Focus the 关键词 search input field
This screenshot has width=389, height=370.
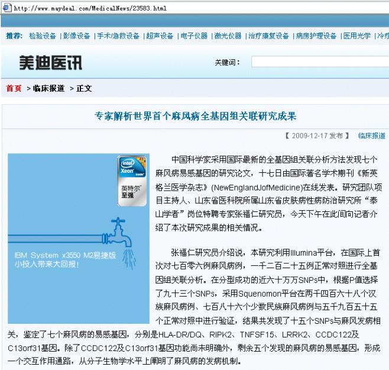tap(320, 62)
